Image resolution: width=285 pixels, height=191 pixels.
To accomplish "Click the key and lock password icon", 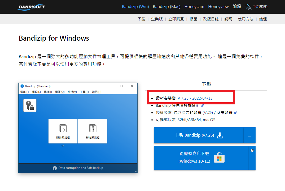I will (x=30, y=105).
